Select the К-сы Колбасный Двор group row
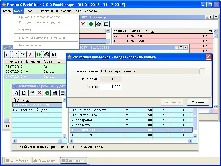Image resolution: width=221 pixels, height=166 pixels. pos(31,110)
